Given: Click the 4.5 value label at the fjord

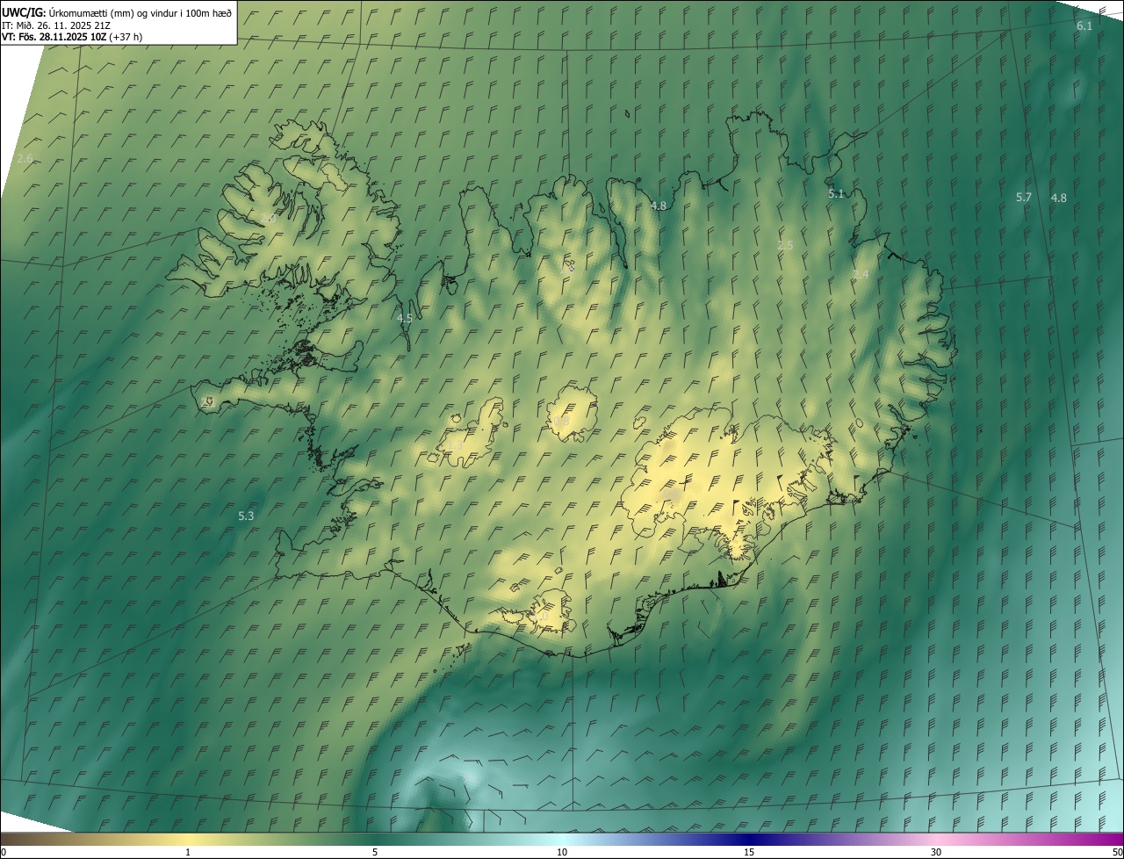Looking at the screenshot, I should [x=405, y=319].
